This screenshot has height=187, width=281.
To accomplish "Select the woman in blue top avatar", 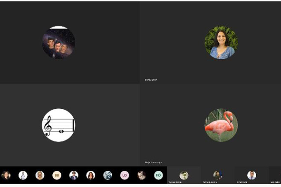I will click(x=221, y=43).
